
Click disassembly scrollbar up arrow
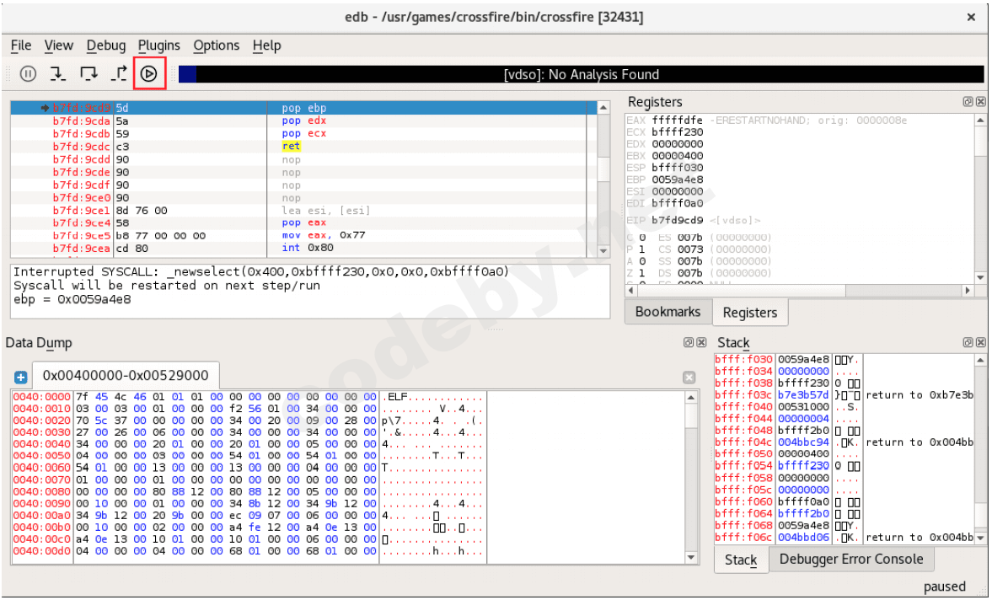[x=603, y=108]
